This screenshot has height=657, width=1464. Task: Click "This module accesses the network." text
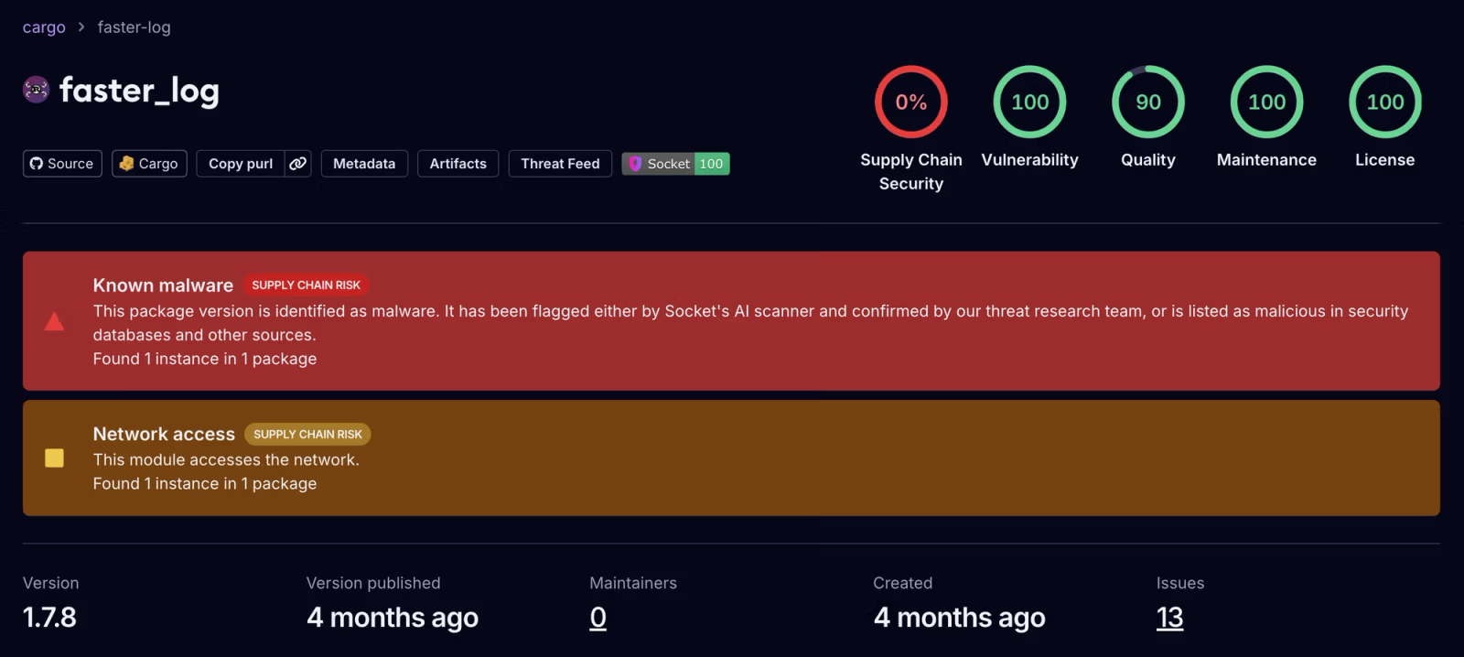click(226, 459)
